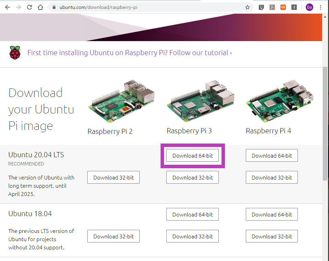Download Ubuntu 18.04 64-bit for Pi 3
Viewport: 329px width, 261px height.
click(192, 214)
